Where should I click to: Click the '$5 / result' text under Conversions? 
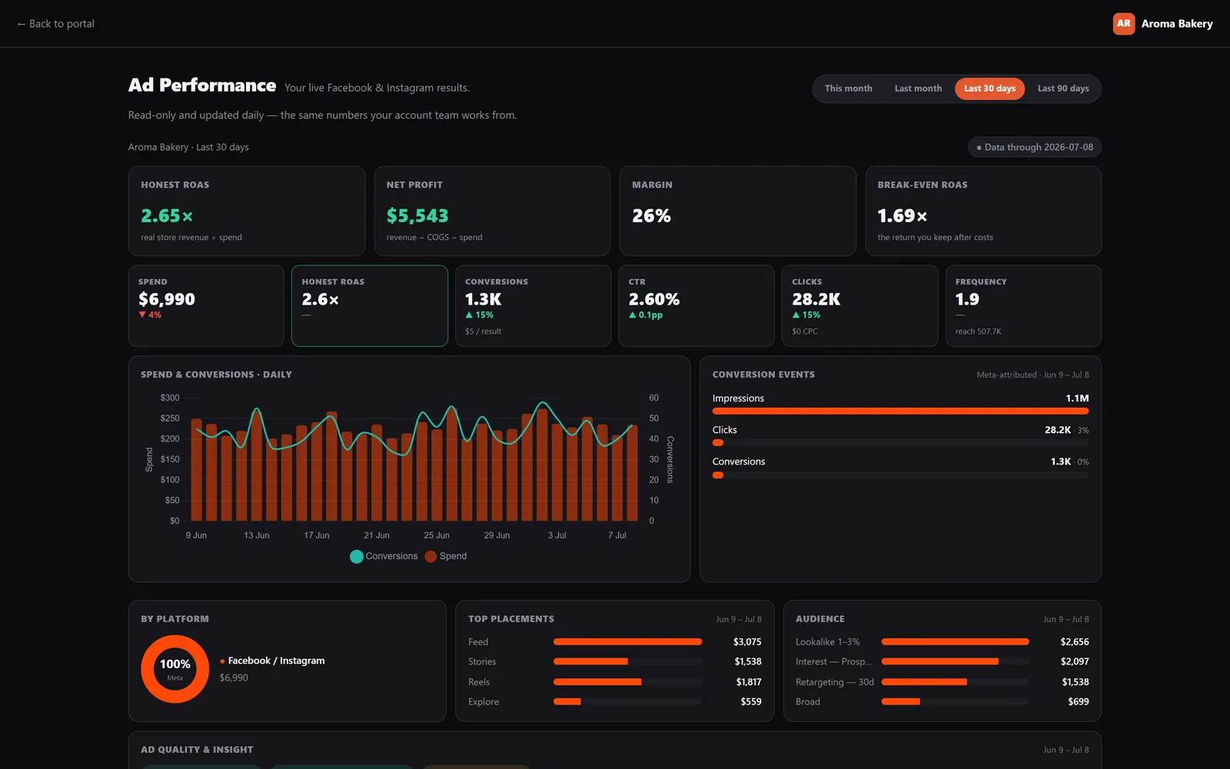click(483, 331)
